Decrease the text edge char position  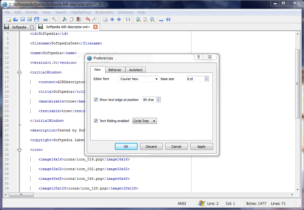pyautogui.click(x=159, y=101)
